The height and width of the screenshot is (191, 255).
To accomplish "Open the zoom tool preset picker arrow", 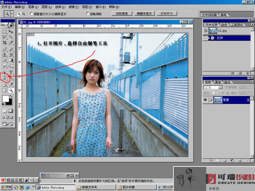I will tap(12, 14).
